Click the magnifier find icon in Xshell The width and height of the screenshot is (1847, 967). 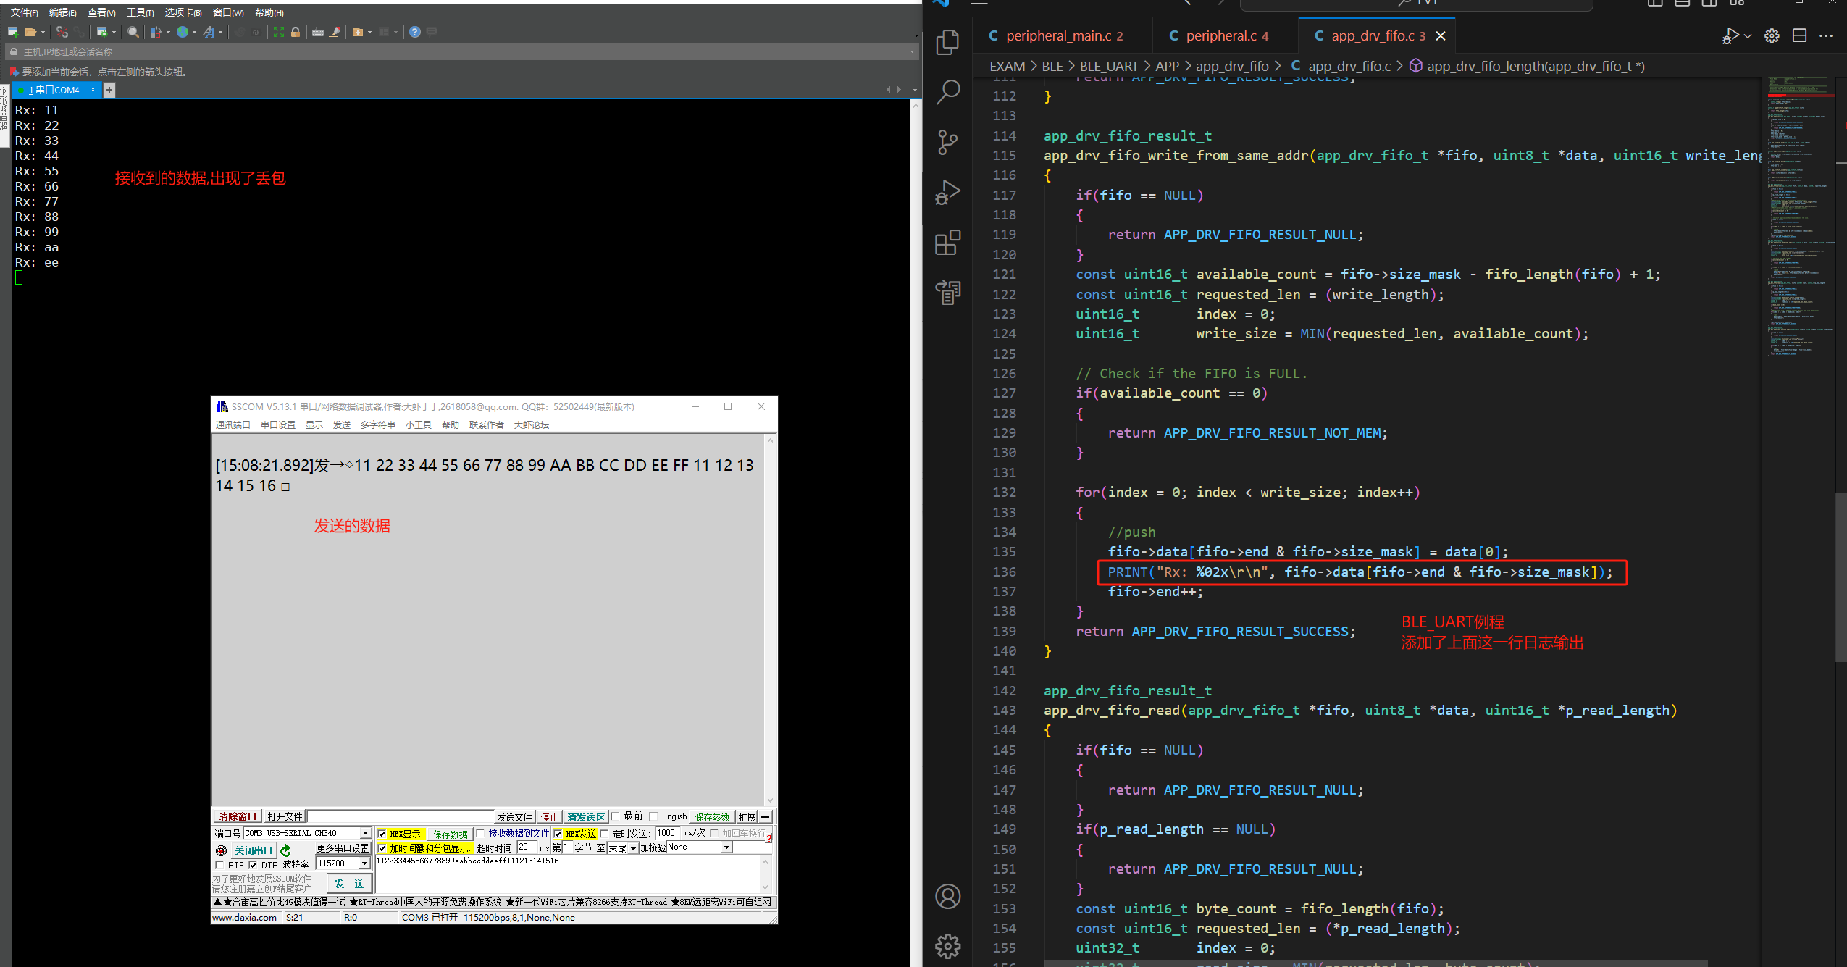click(x=133, y=32)
